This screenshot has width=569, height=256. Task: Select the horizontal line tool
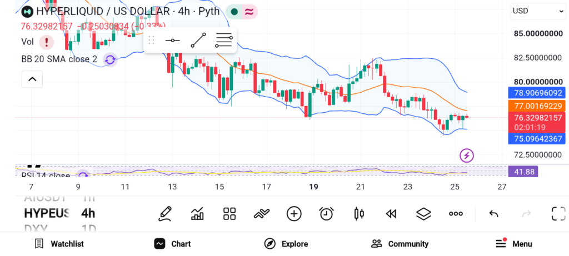pyautogui.click(x=173, y=40)
